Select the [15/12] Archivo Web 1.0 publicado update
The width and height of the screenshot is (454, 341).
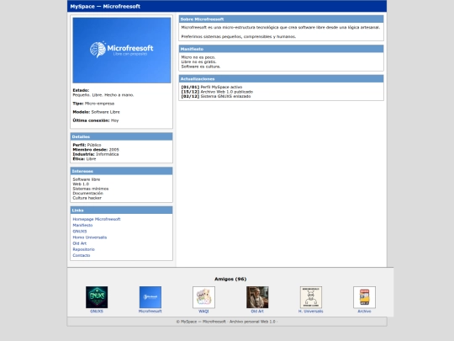(x=217, y=92)
